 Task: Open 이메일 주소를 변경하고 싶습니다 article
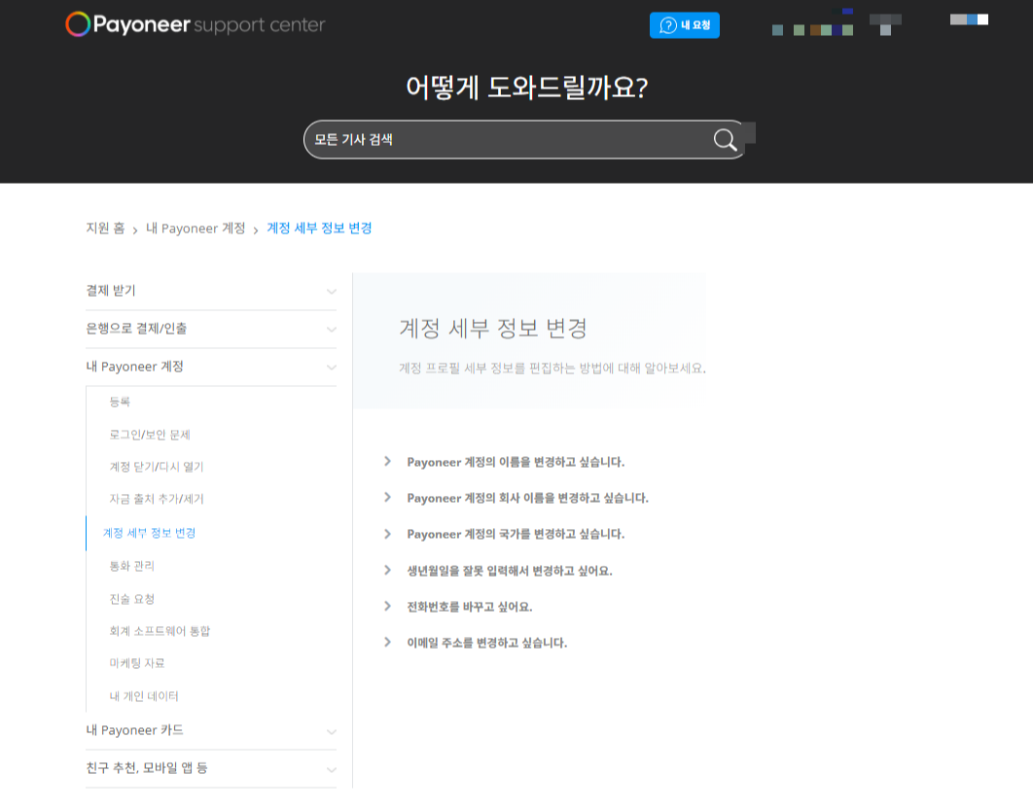(x=487, y=643)
